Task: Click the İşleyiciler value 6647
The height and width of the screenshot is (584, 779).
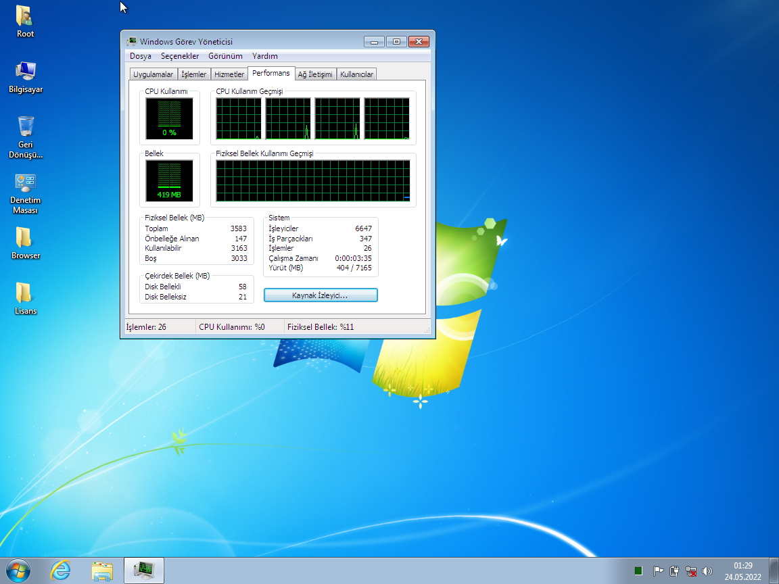Action: click(363, 228)
